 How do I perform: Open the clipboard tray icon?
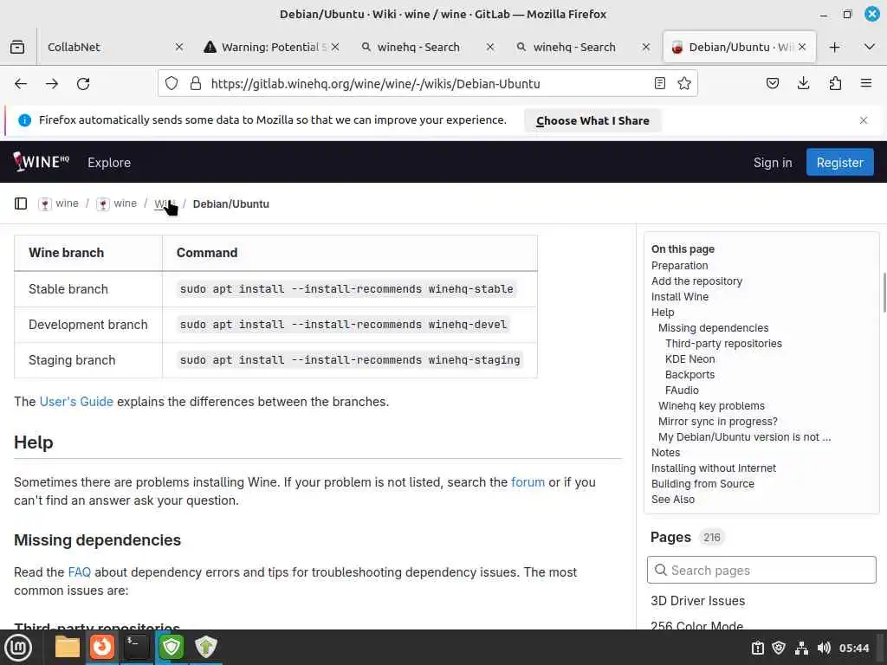757,648
